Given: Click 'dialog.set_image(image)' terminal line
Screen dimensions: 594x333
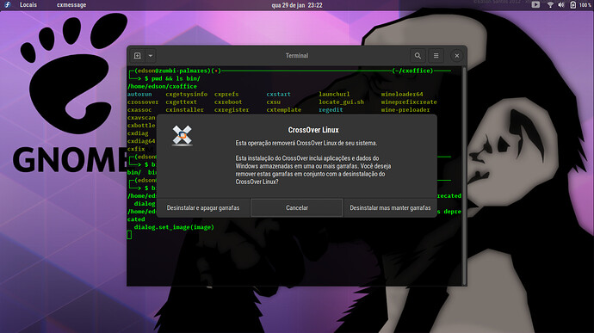Looking at the screenshot, I should coord(174,227).
